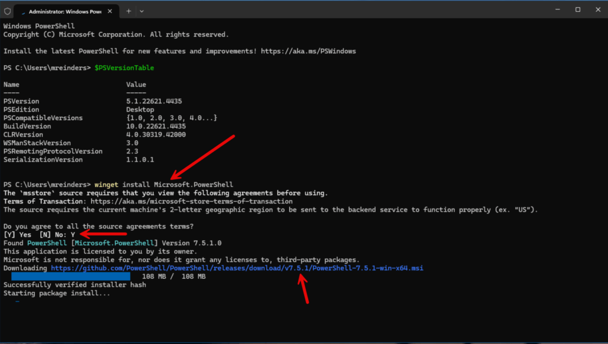This screenshot has height=344, width=608.
Task: Expand the new tab profile dropdown chevron
Action: [x=141, y=11]
